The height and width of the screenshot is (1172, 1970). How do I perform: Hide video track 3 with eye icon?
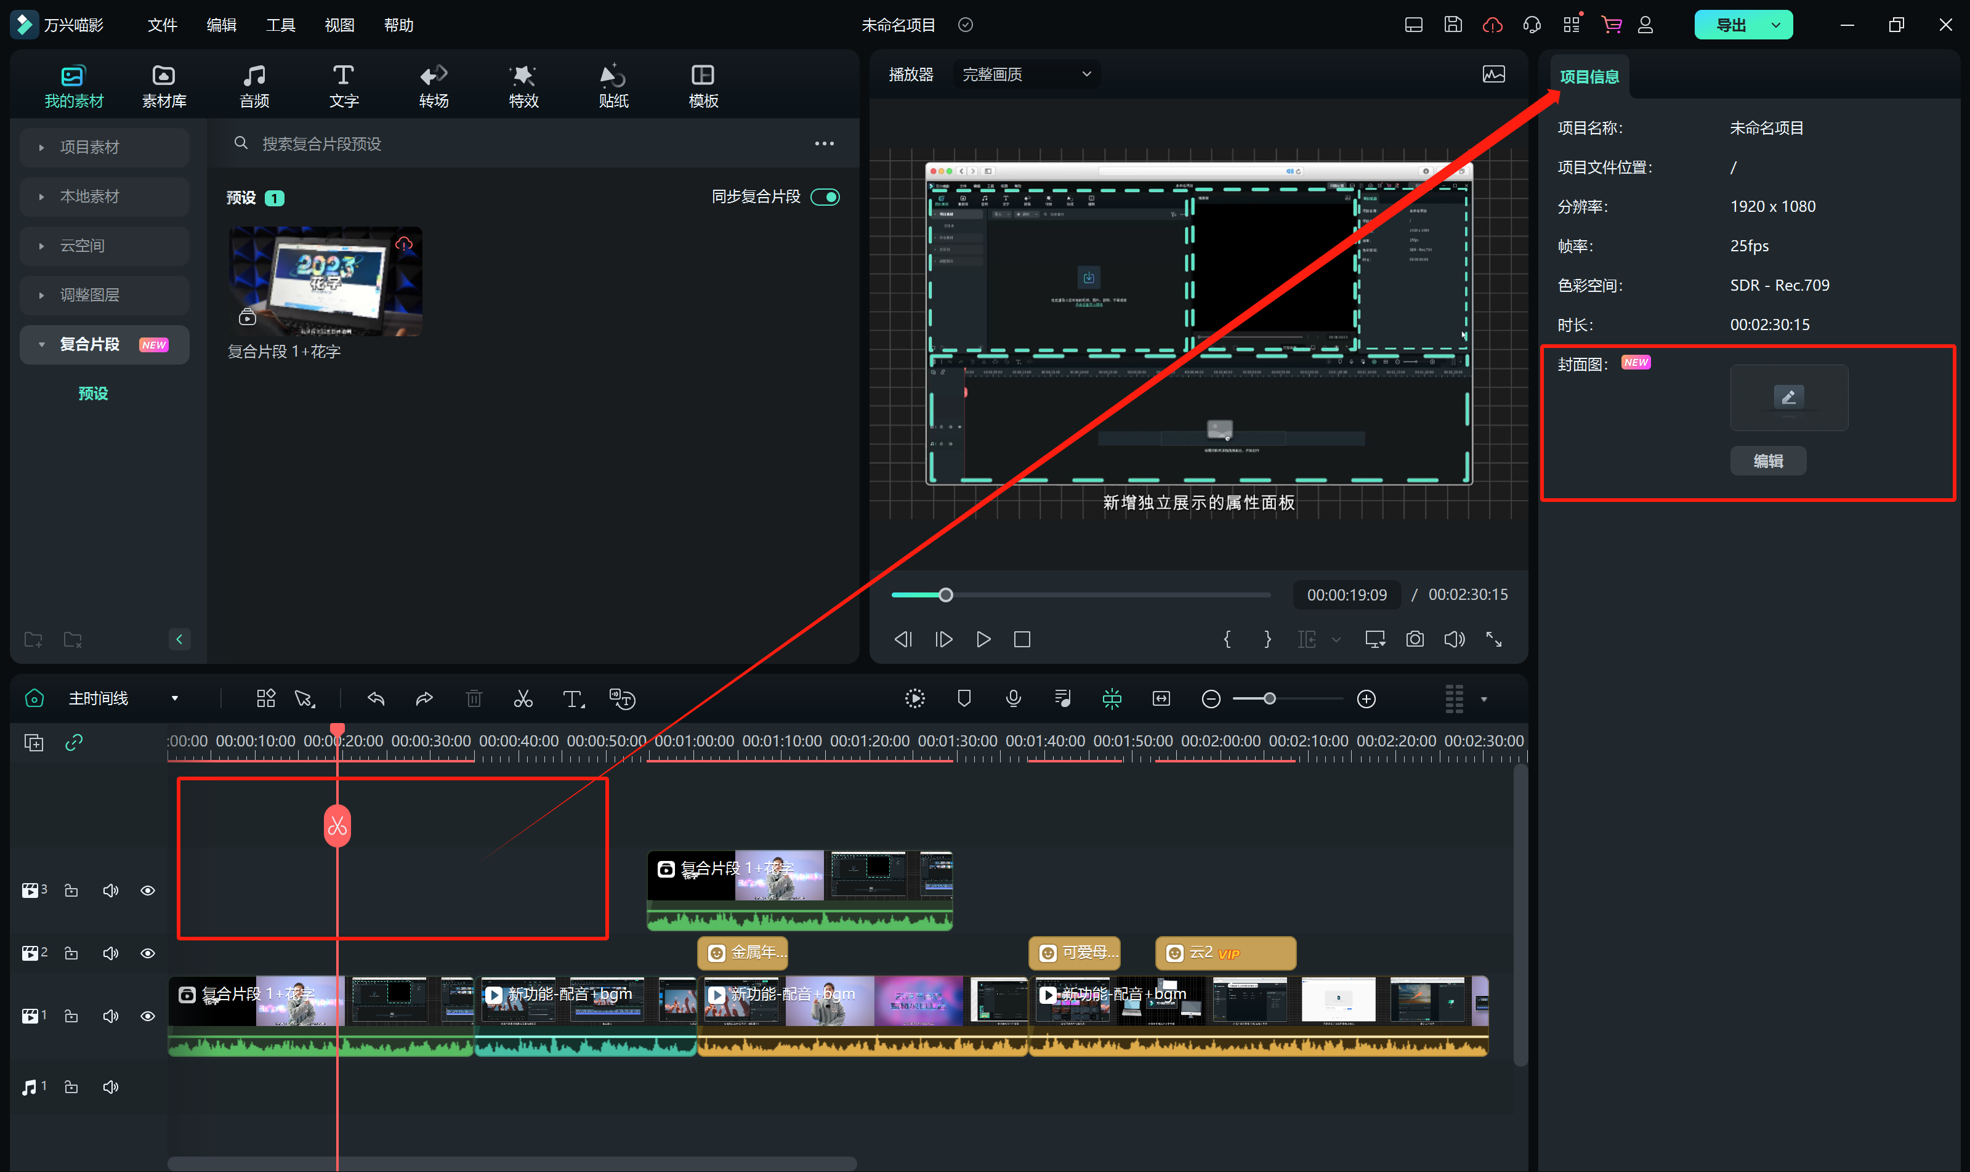point(148,891)
